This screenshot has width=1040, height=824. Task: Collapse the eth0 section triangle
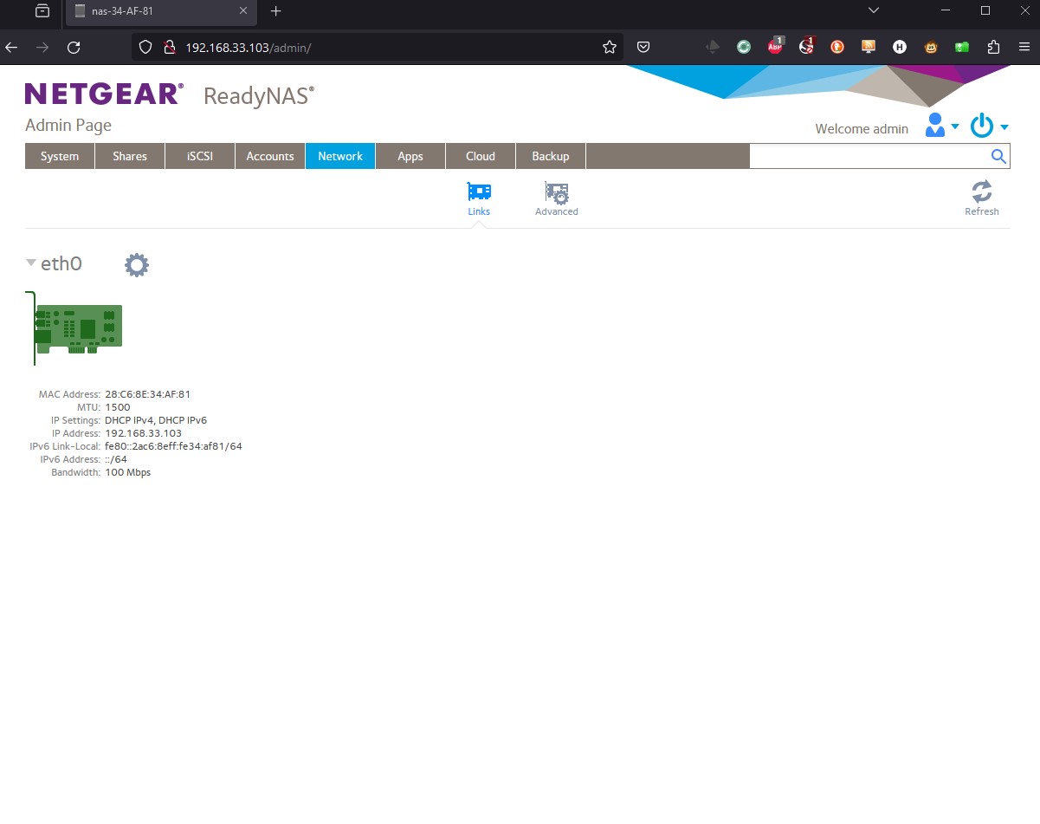30,262
